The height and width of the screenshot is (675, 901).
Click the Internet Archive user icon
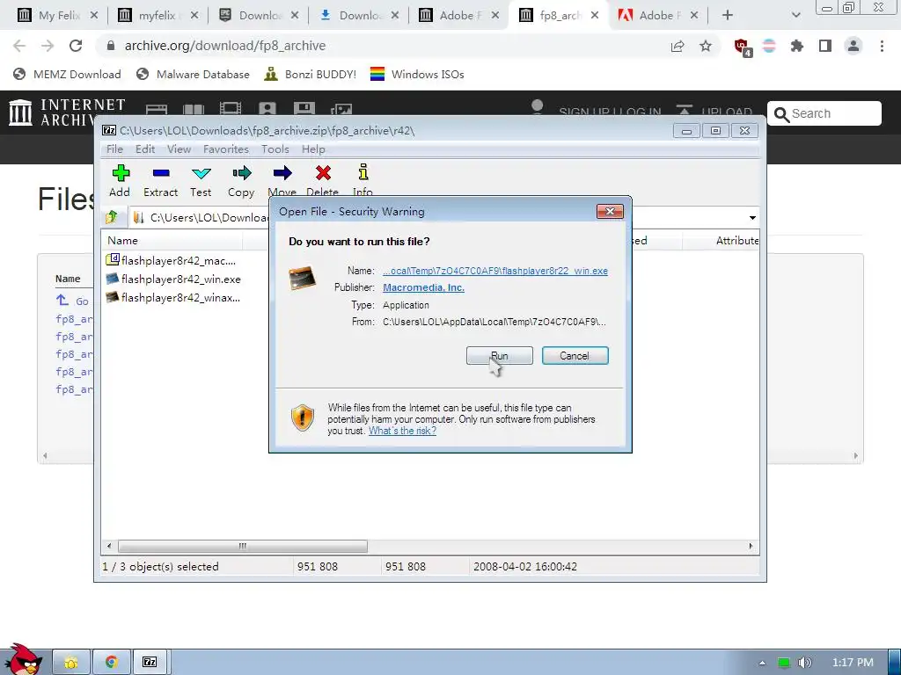coord(538,107)
